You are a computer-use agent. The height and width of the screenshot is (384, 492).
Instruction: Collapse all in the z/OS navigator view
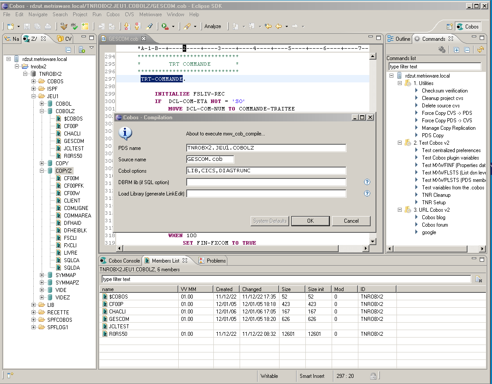pos(68,50)
